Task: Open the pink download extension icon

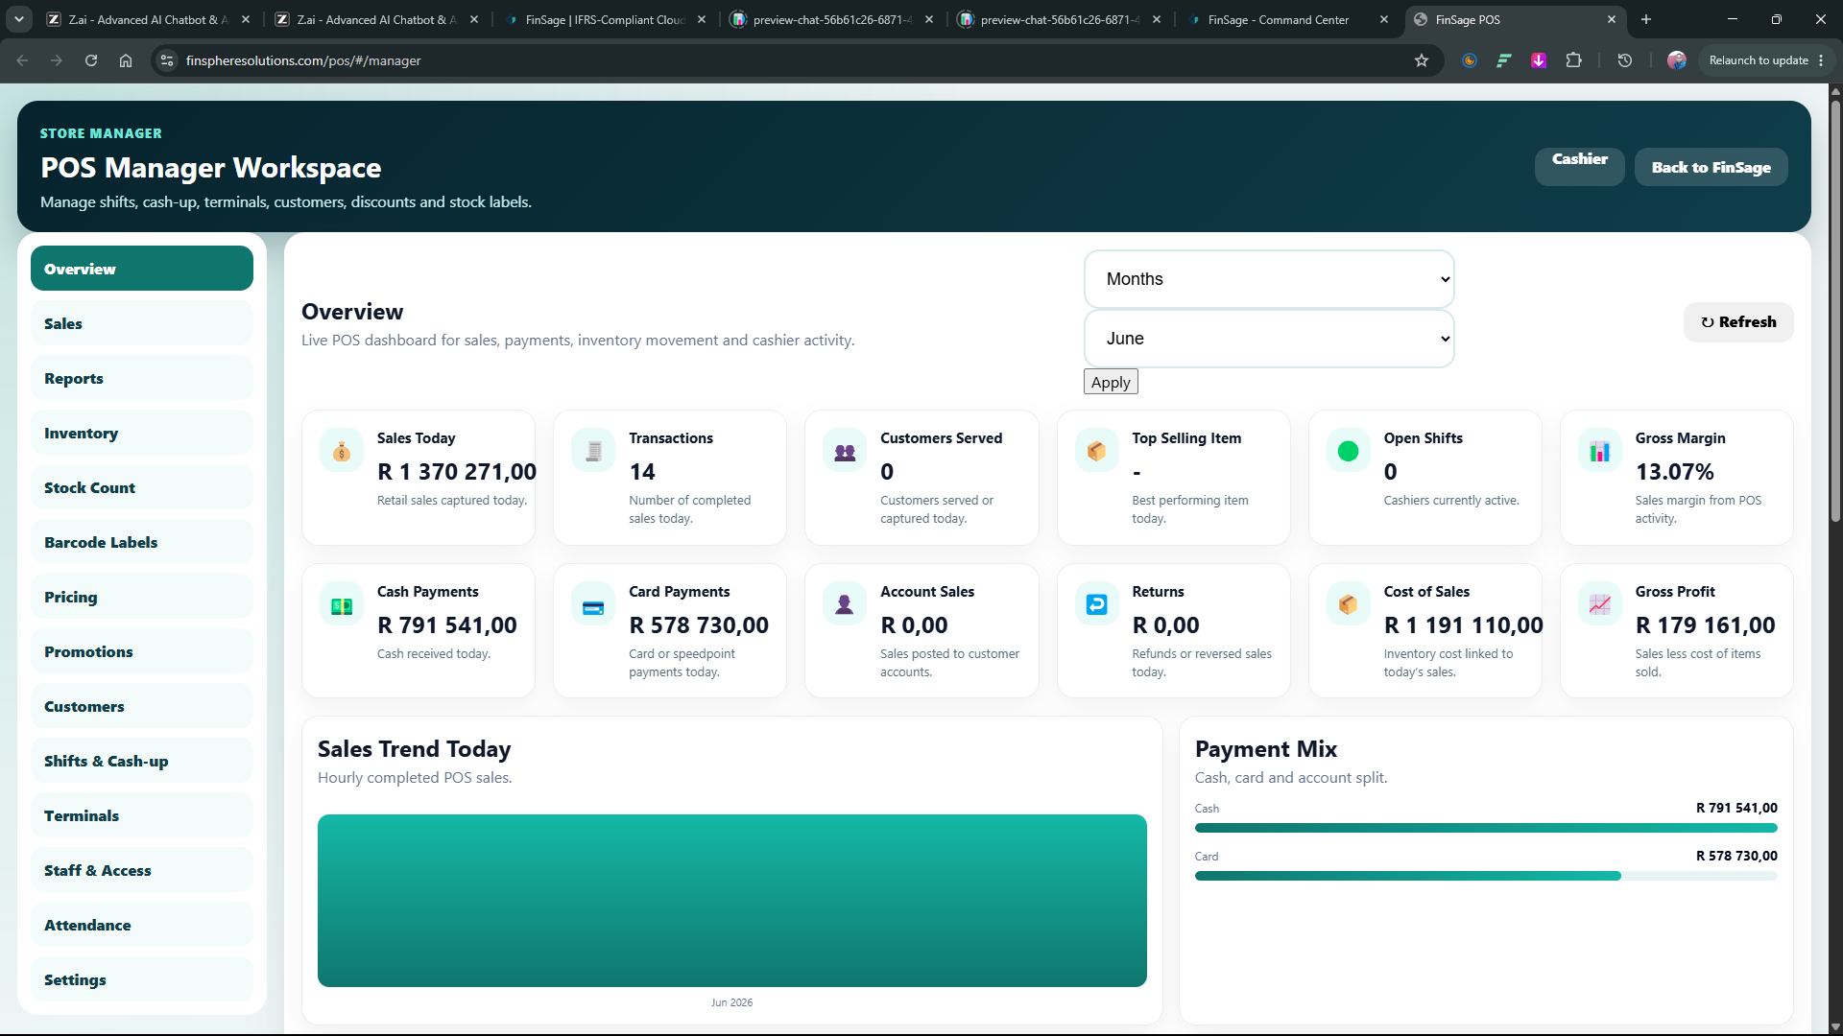Action: 1539,60
